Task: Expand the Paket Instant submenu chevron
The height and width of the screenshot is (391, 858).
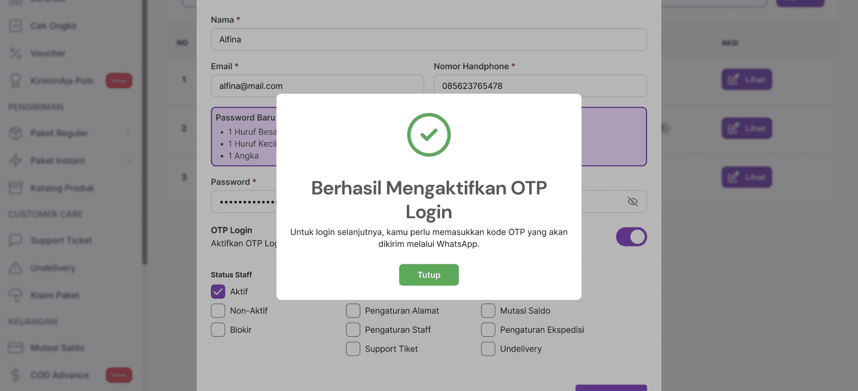Action: 129,160
